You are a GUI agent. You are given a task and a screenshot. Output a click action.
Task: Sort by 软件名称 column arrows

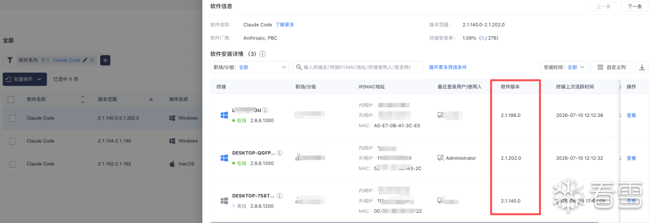(82, 99)
